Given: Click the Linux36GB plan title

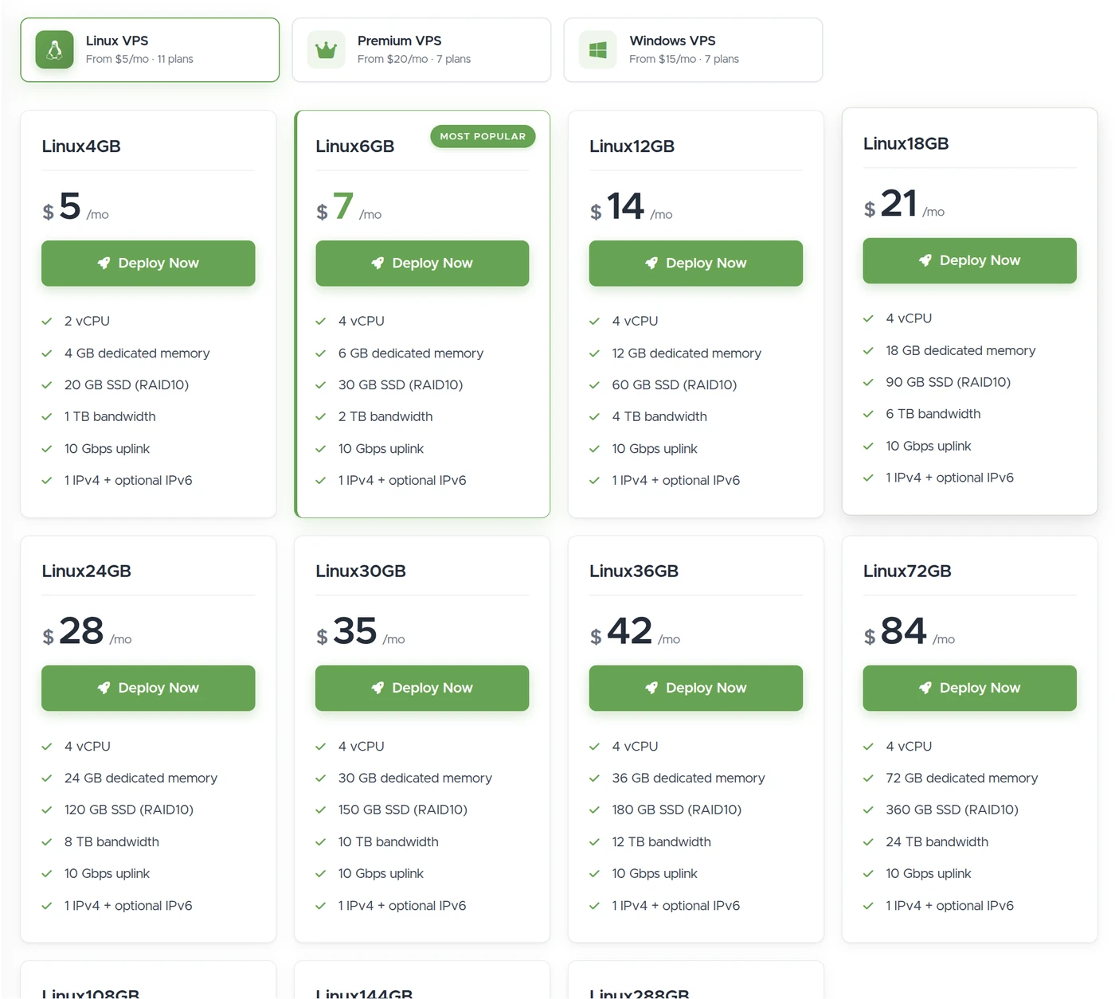Looking at the screenshot, I should 634,572.
